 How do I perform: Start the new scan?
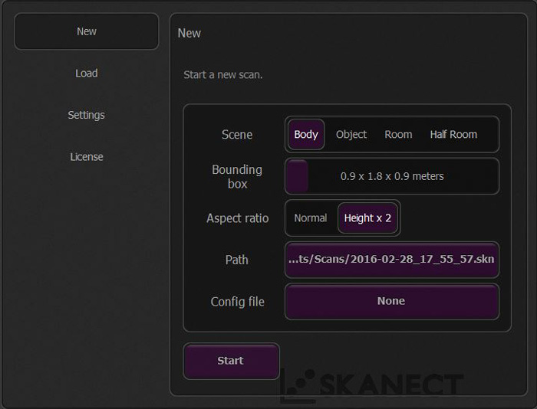232,361
